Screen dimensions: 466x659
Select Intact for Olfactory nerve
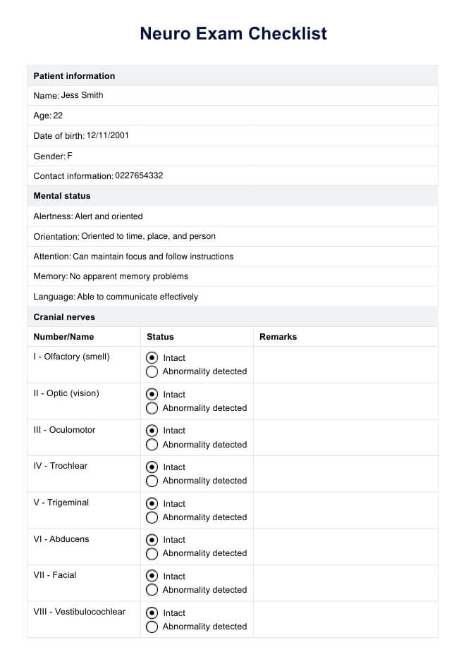(x=152, y=357)
